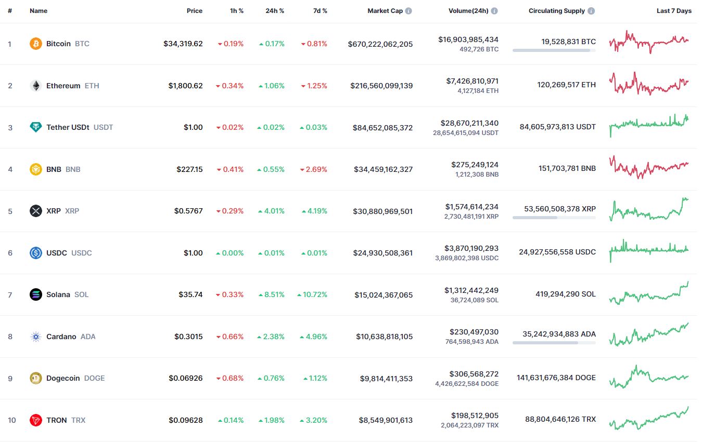The height and width of the screenshot is (442, 702).
Task: Click Solana 7d change 10.72%
Action: 312,294
